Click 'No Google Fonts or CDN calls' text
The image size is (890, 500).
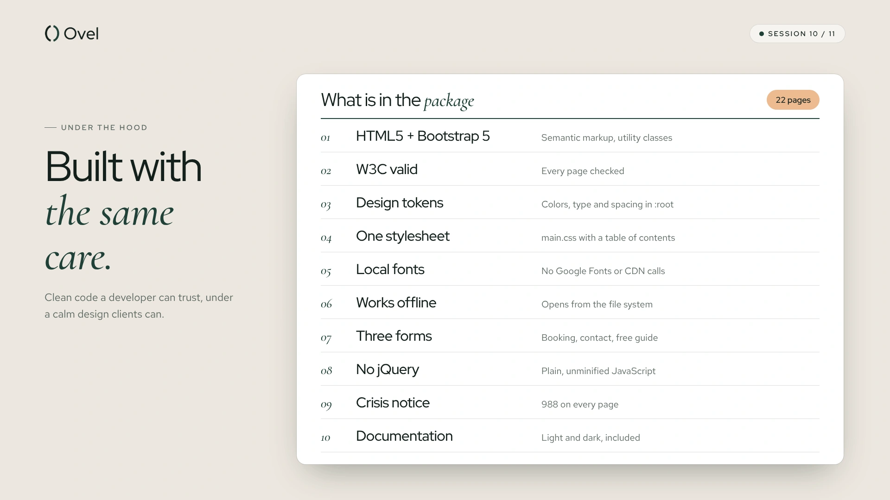pyautogui.click(x=603, y=271)
